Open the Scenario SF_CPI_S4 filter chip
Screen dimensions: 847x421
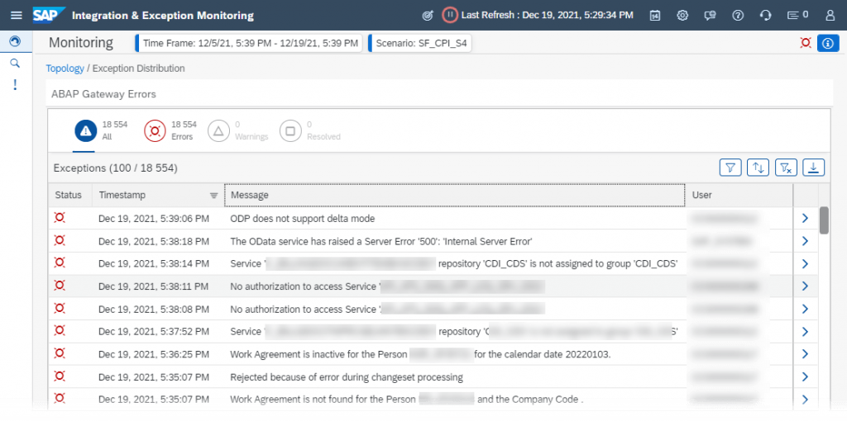coord(419,43)
